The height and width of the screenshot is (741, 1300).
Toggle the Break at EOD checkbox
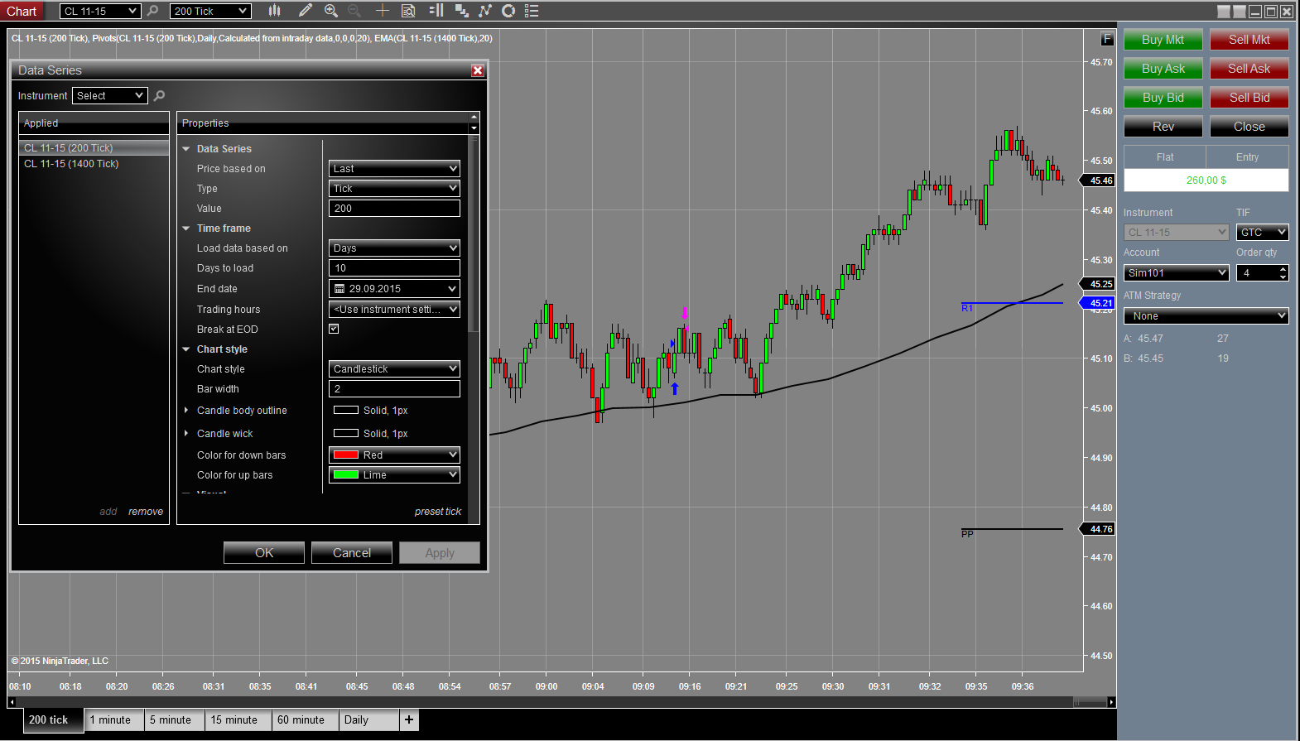(334, 329)
